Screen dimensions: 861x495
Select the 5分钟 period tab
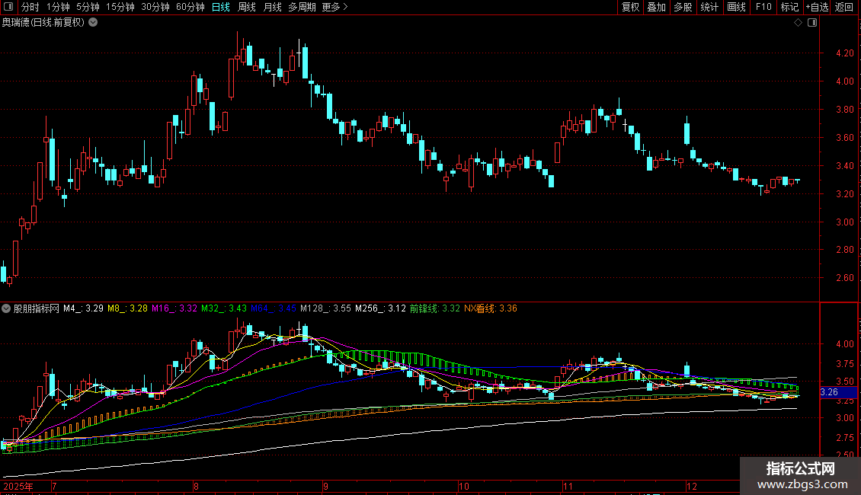(88, 7)
